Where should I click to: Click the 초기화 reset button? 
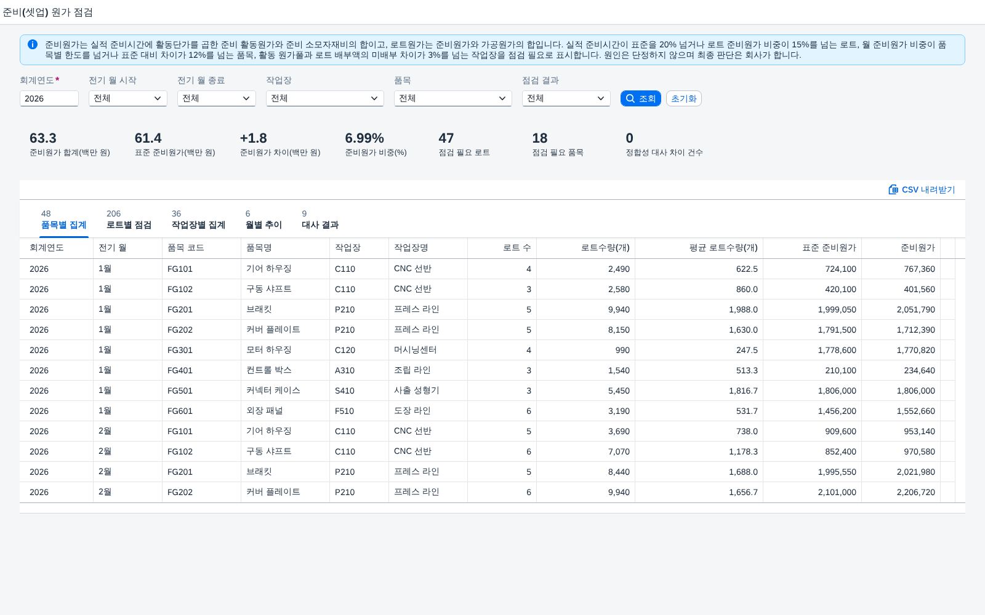coord(683,98)
